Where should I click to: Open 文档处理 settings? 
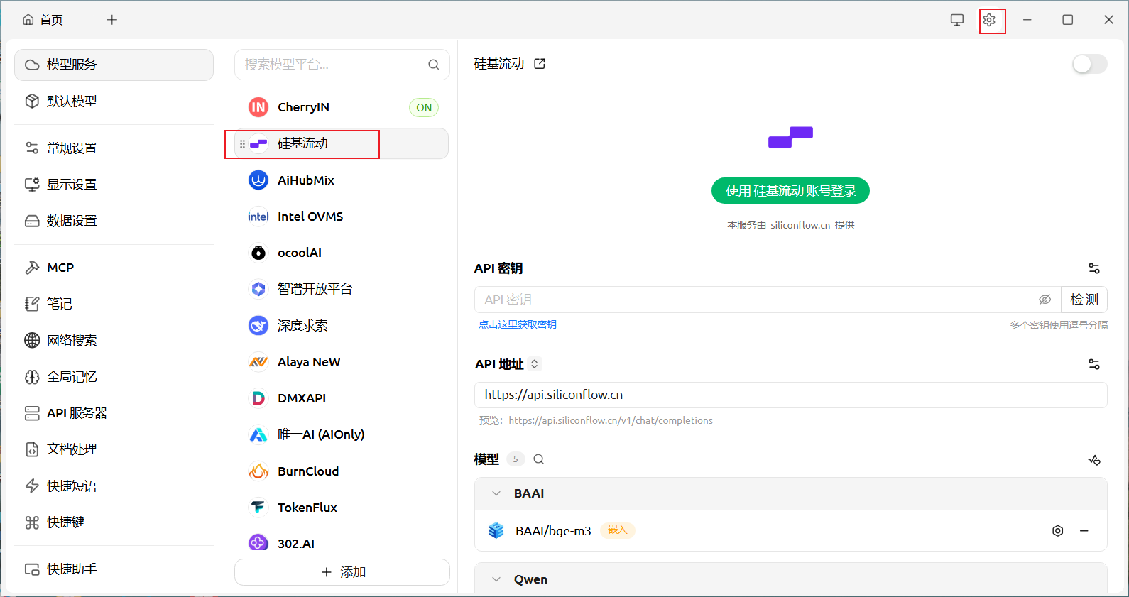[x=114, y=449]
